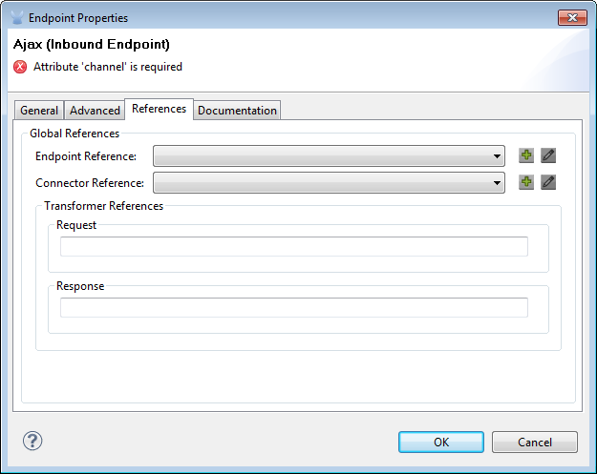Viewport: 597px width, 474px height.
Task: Click the add Connector Reference plus icon
Action: pos(526,182)
